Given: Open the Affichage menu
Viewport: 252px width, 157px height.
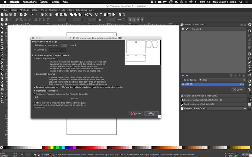Looking at the screenshot, I should 25,10.
